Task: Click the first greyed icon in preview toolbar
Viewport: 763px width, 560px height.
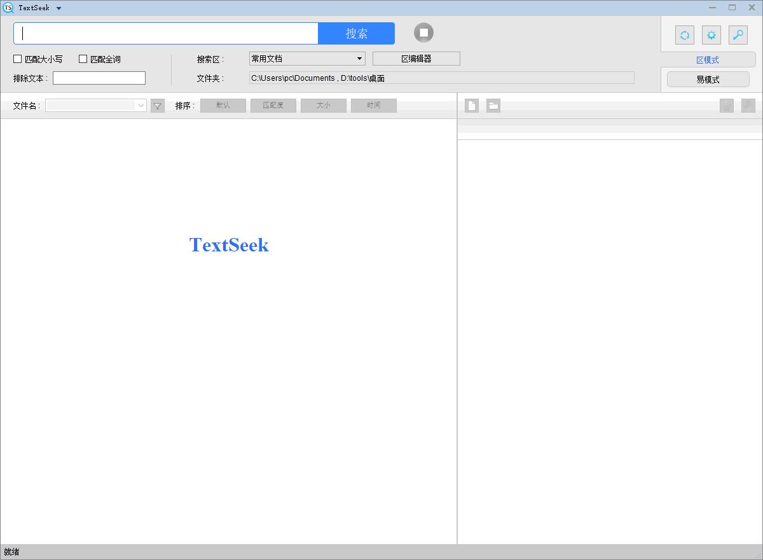Action: point(727,106)
